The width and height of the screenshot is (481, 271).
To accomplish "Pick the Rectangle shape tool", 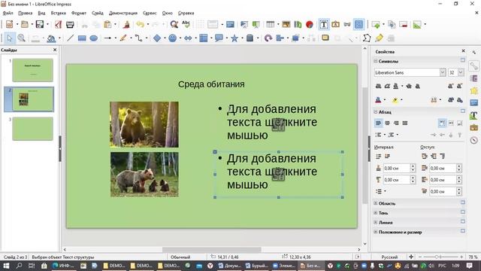I will tap(82, 38).
